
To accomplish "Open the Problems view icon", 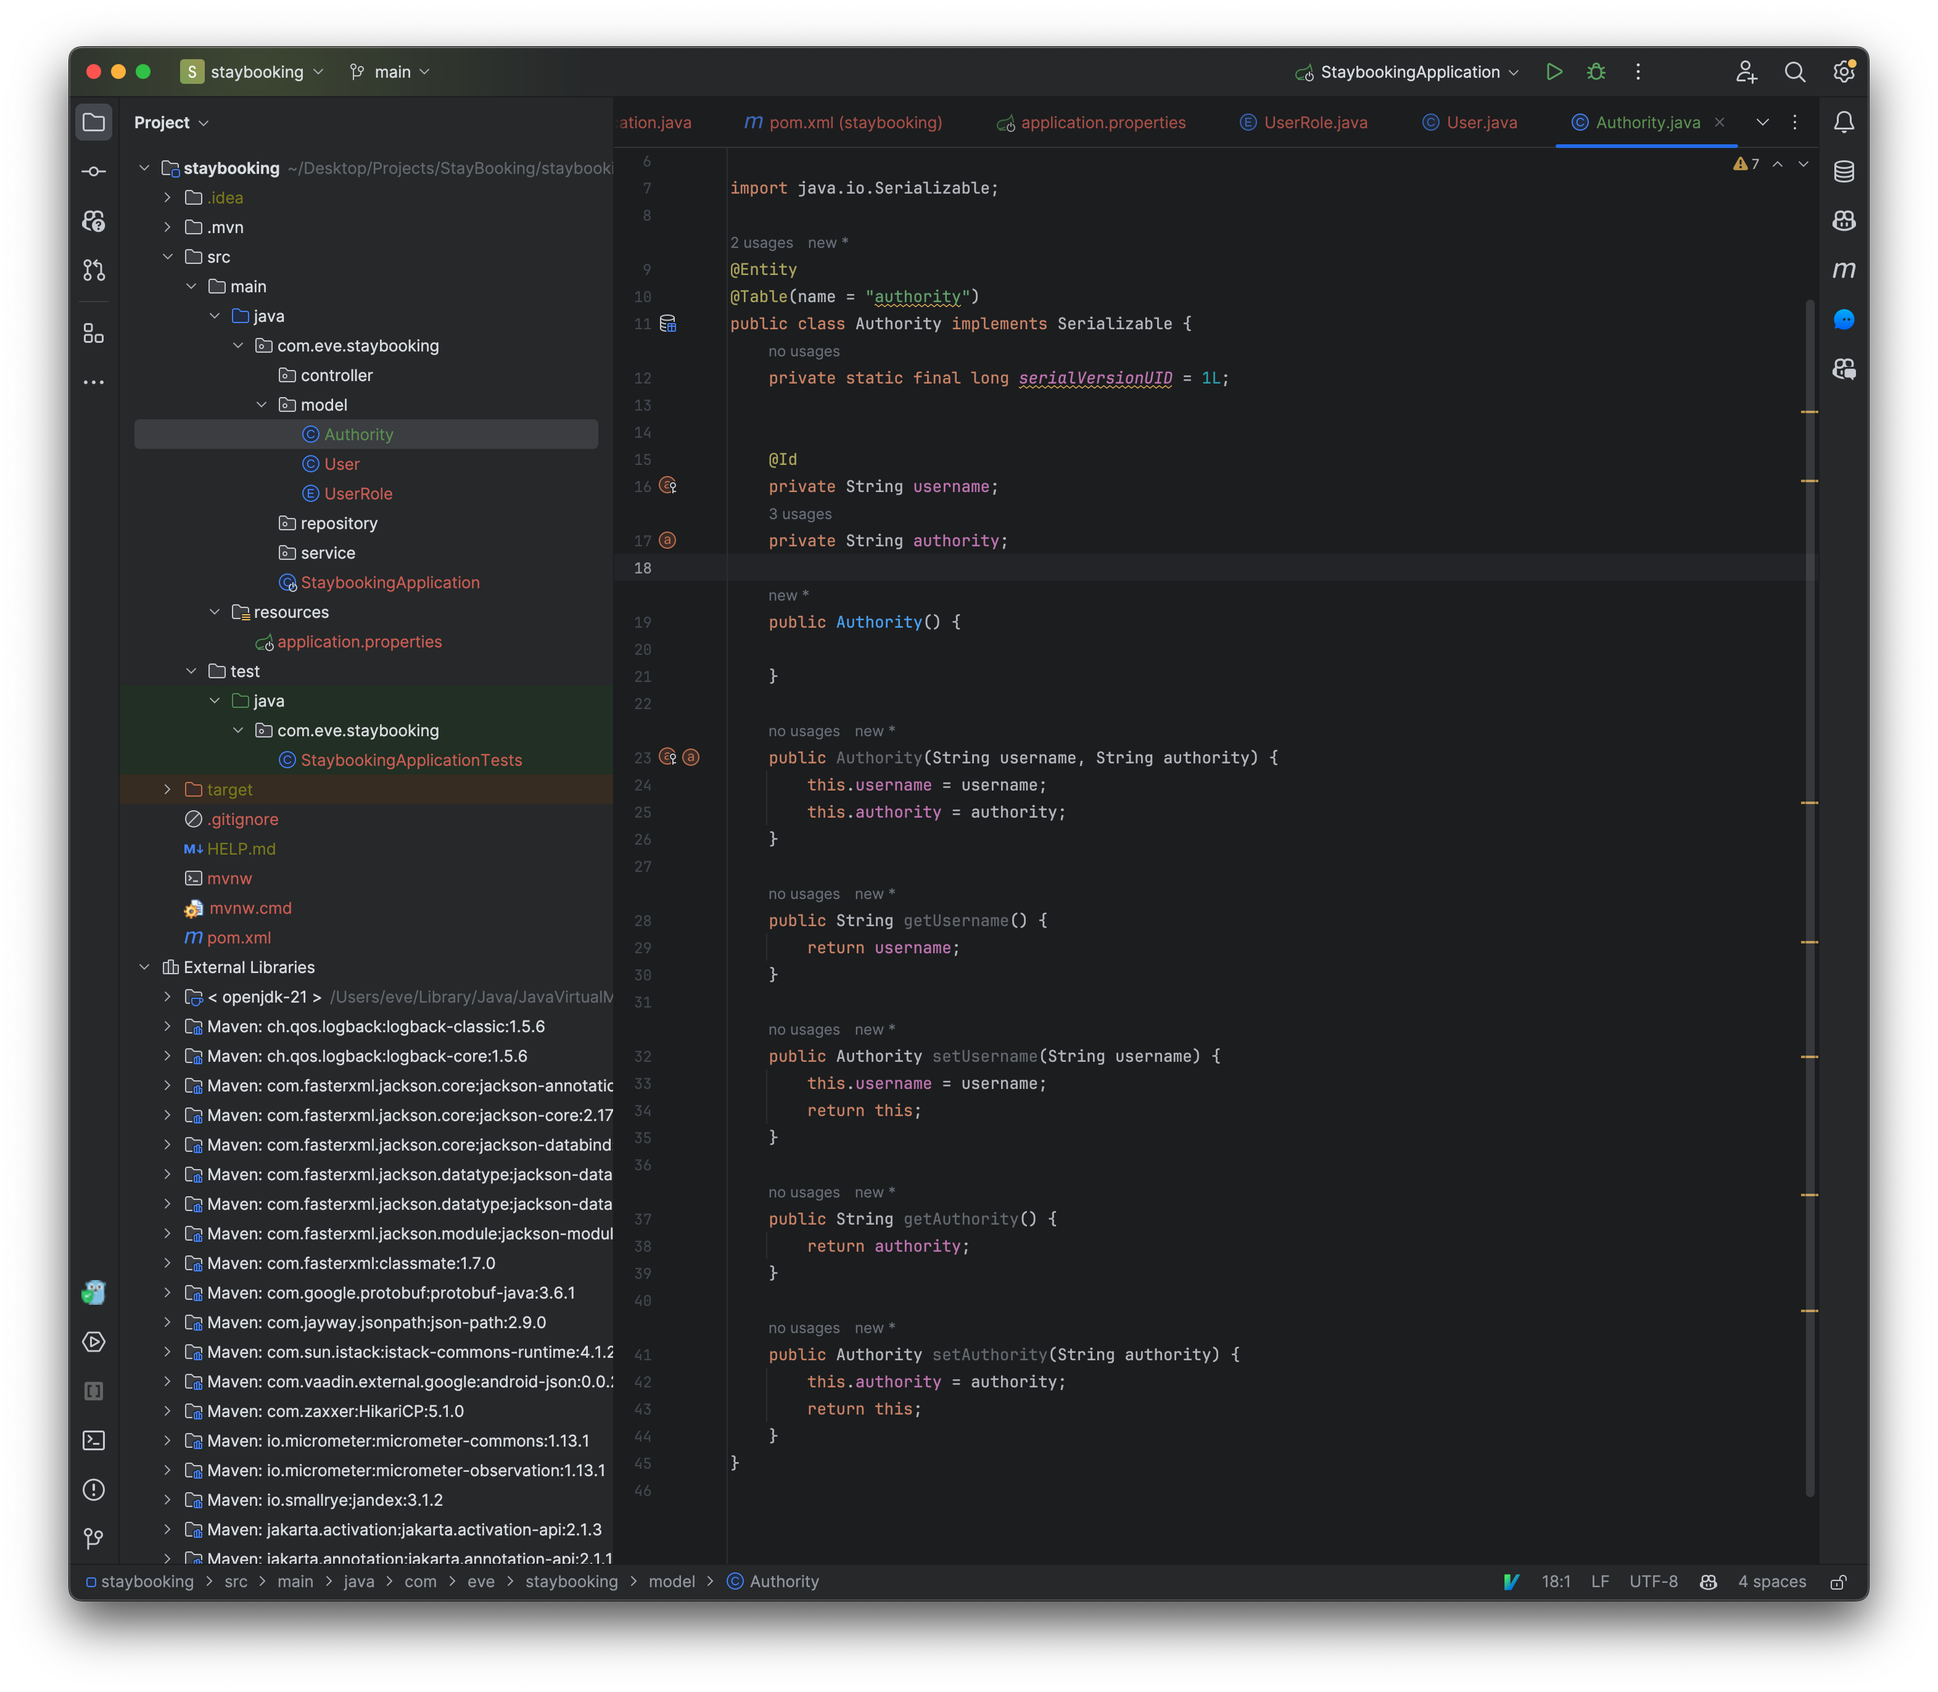I will (x=94, y=1490).
